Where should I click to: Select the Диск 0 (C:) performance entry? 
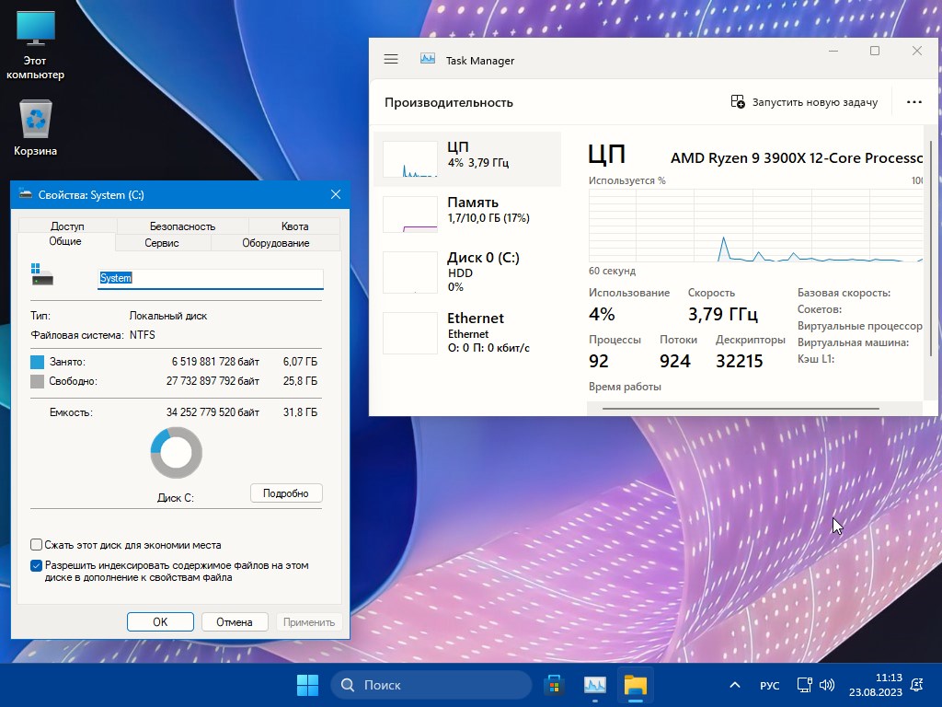click(467, 272)
